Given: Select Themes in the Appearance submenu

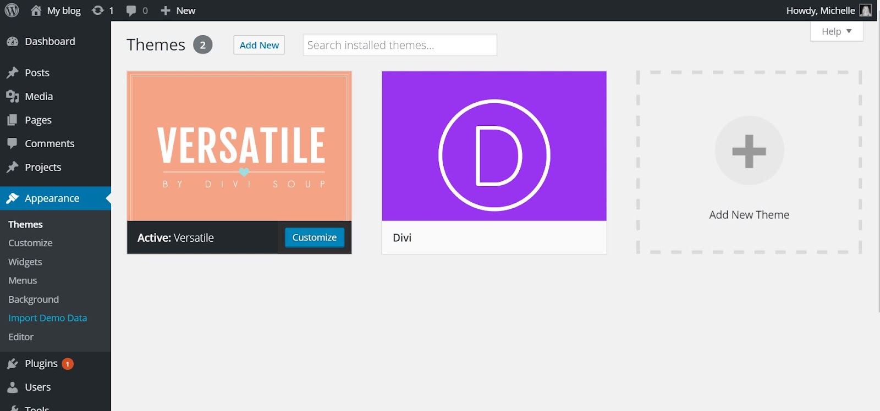Looking at the screenshot, I should tap(25, 224).
